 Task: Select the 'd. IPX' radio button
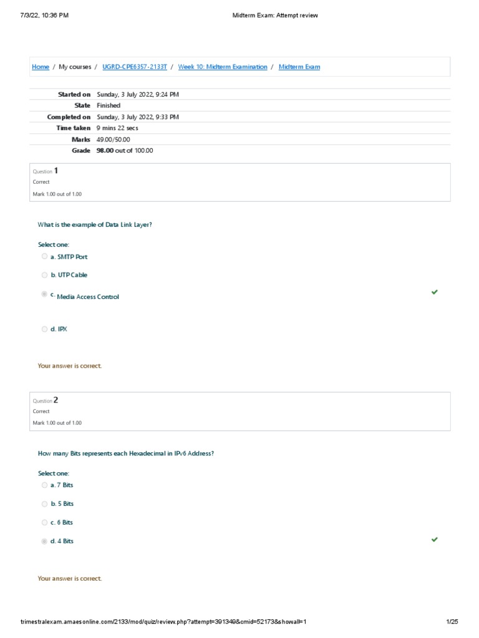44,329
